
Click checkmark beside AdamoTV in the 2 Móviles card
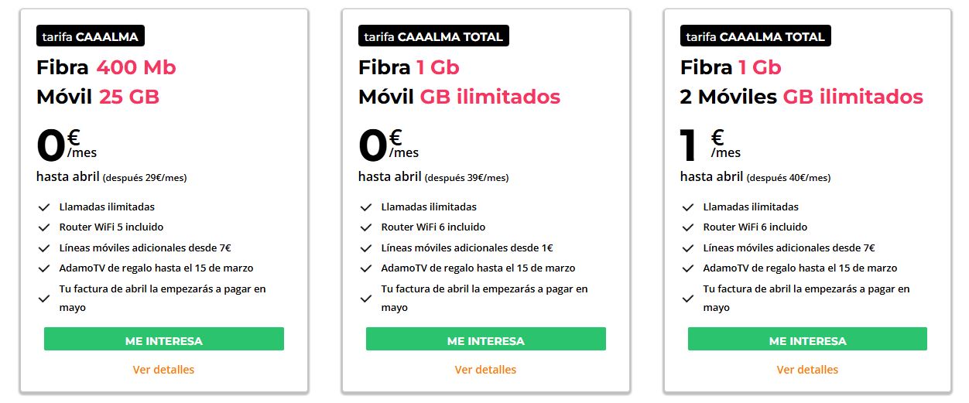click(x=688, y=268)
